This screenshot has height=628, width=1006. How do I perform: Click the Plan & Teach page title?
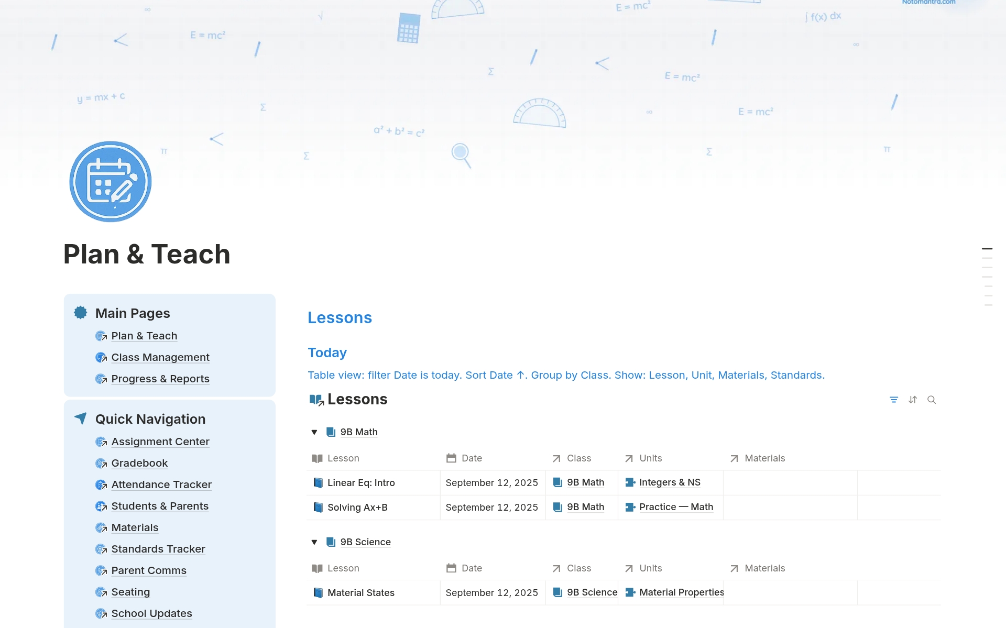click(147, 254)
